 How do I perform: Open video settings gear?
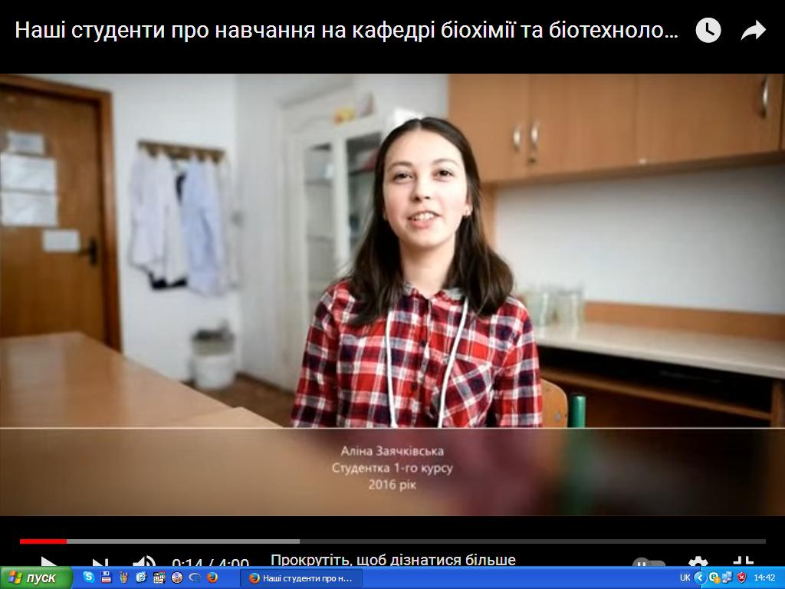point(698,562)
